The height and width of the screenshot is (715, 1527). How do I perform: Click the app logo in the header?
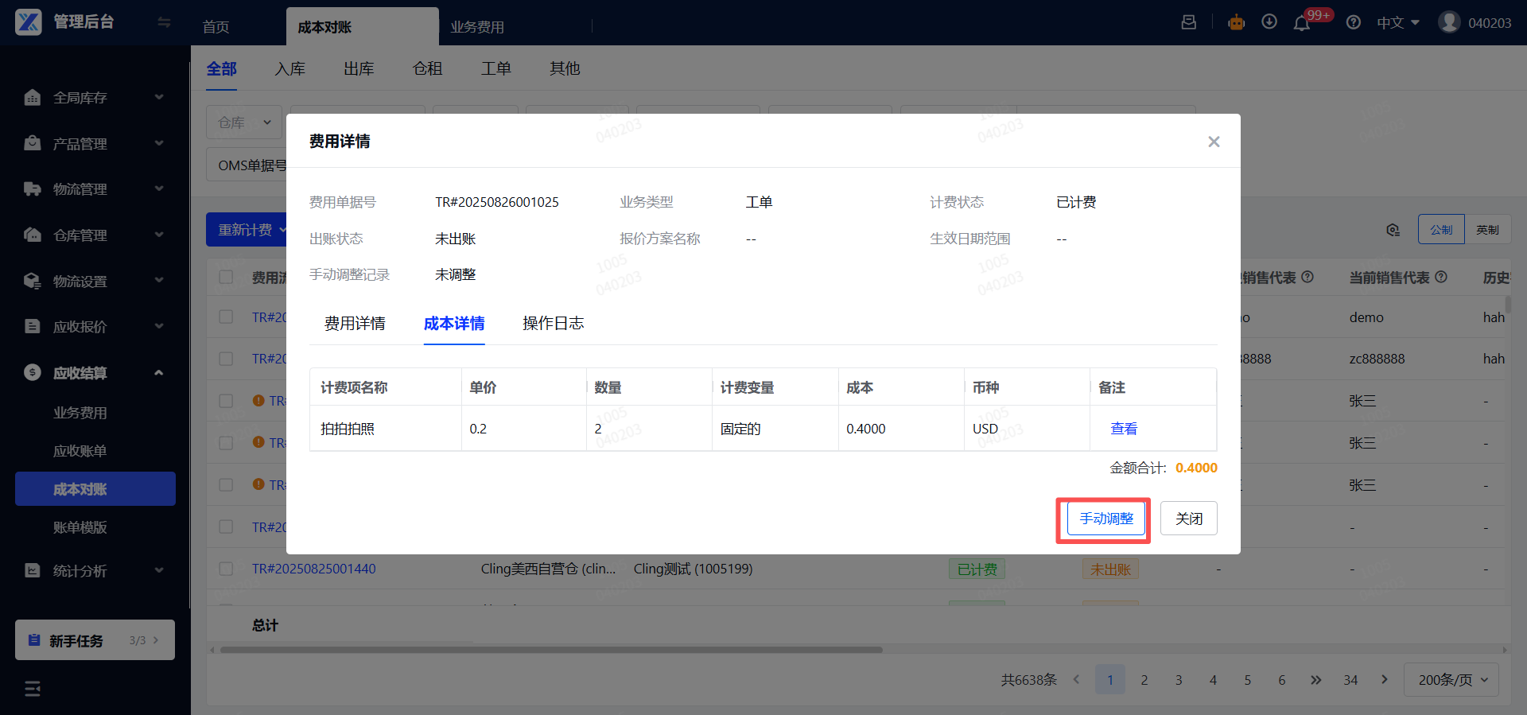pyautogui.click(x=29, y=22)
